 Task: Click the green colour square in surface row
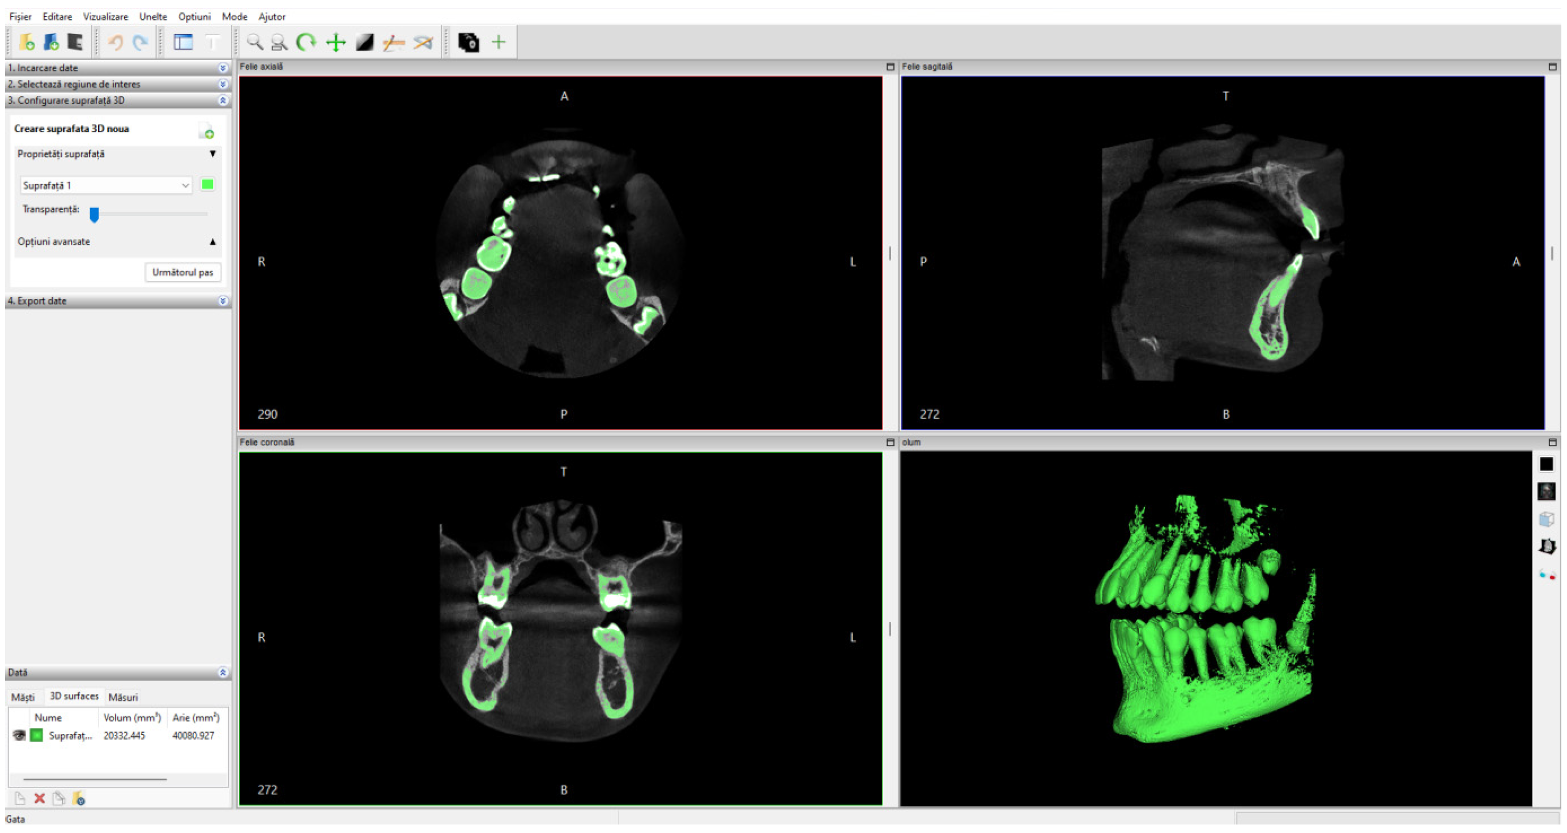pyautogui.click(x=37, y=735)
